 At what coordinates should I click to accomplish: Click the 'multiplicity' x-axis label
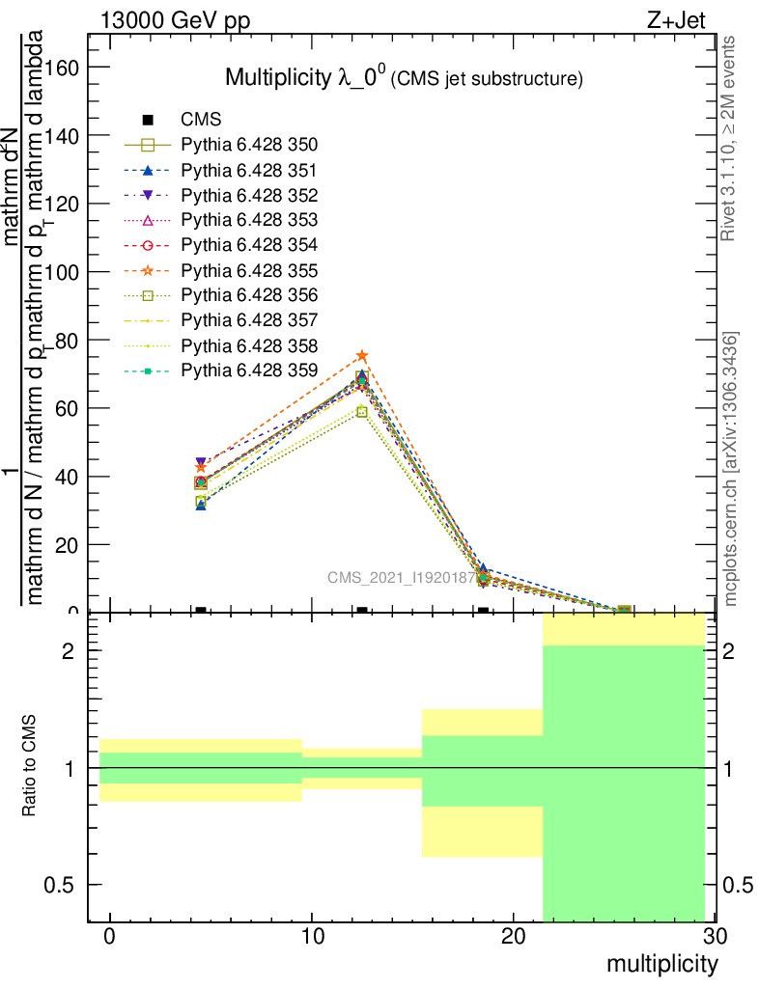click(661, 964)
